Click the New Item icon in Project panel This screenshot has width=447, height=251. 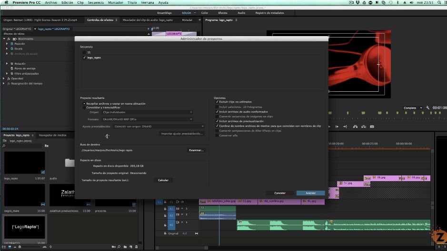[x=131, y=247]
